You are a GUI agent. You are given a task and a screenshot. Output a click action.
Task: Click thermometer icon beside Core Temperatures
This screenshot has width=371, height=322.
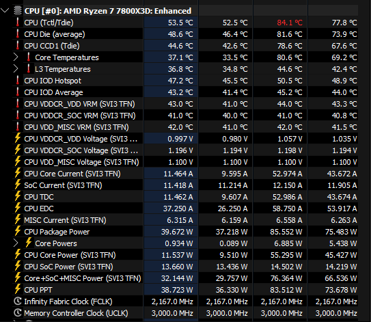pyautogui.click(x=29, y=57)
